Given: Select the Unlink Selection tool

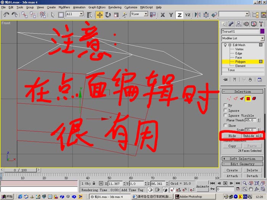Looking at the screenshot, I should pos(33,15).
